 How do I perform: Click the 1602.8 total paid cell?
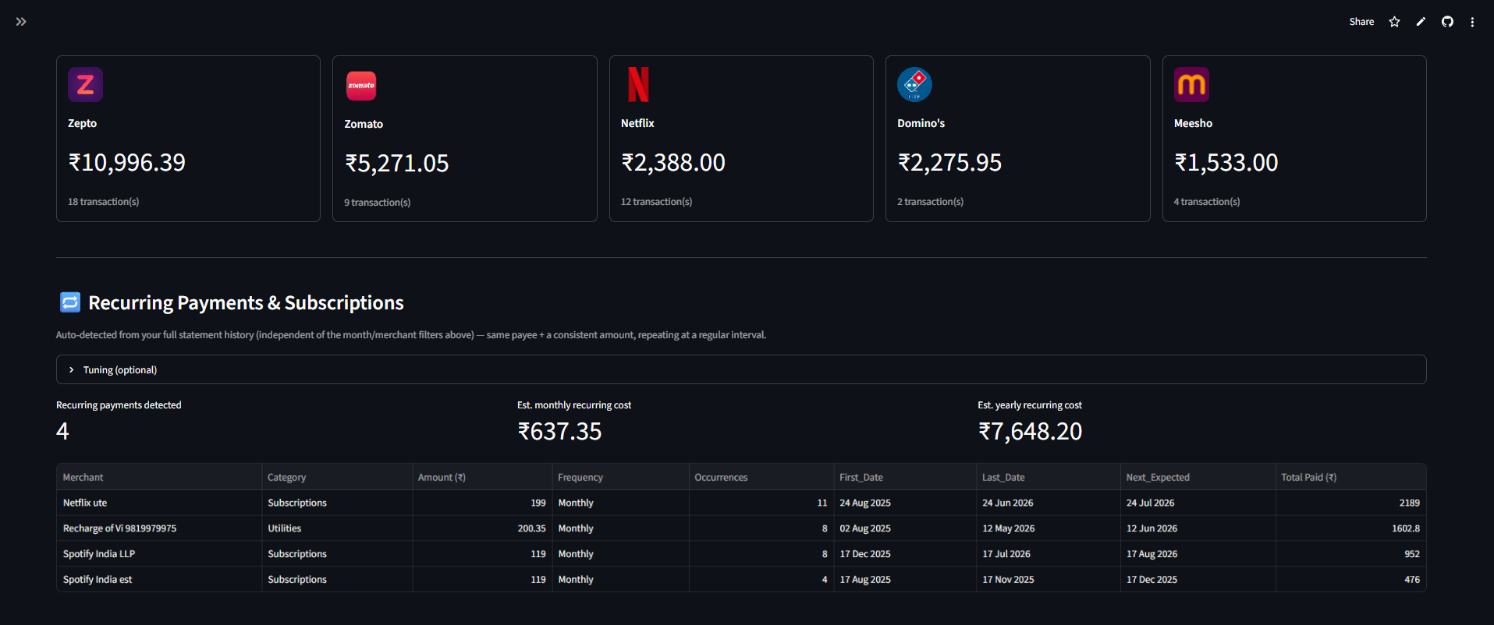[x=1351, y=528]
